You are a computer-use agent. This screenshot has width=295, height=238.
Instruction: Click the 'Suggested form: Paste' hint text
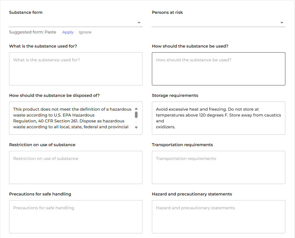point(32,32)
